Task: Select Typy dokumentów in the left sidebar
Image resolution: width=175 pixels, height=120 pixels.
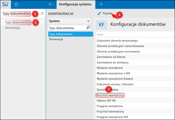Action: tap(18, 22)
